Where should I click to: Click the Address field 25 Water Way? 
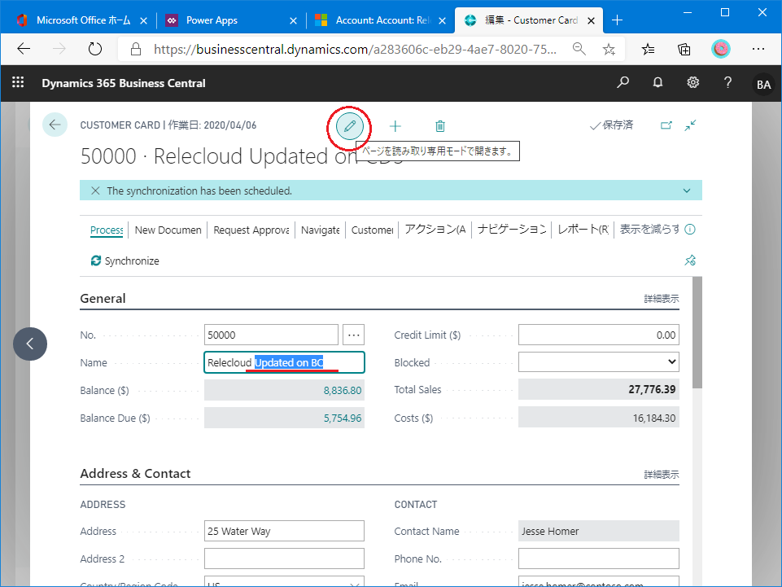click(x=284, y=531)
